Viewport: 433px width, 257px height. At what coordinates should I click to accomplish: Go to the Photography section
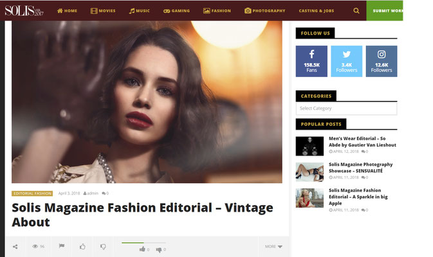tap(265, 11)
